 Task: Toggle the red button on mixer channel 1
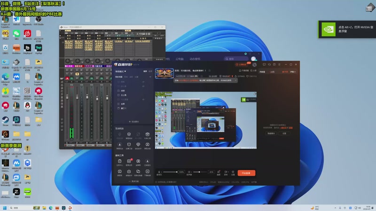click(x=67, y=78)
